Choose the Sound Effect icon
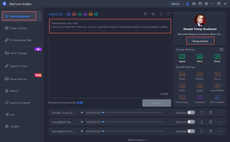The width and height of the screenshot is (230, 142). [x=217, y=86]
